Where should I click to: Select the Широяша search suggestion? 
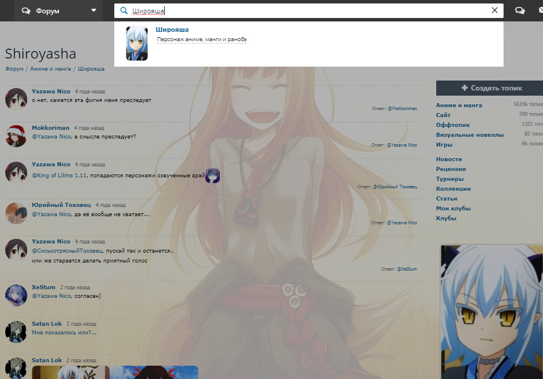point(172,30)
